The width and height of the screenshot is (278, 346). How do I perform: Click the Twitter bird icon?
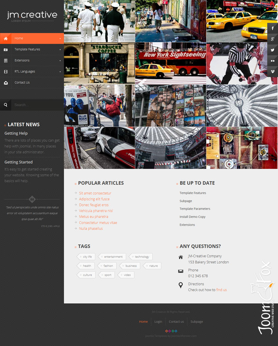[x=273, y=50]
